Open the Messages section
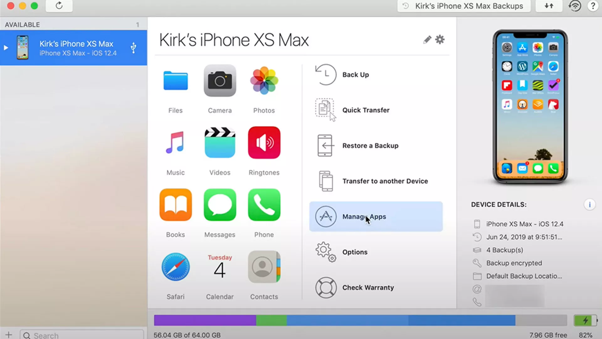The width and height of the screenshot is (602, 339). pos(219,213)
